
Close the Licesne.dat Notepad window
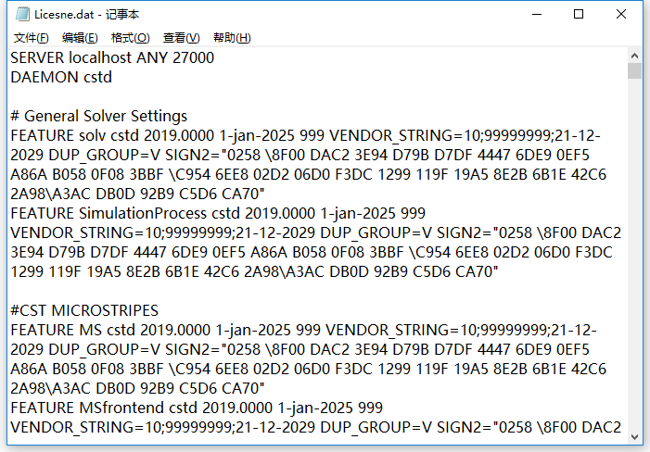(621, 15)
